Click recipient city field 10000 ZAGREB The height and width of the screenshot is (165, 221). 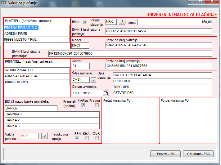coord(37,82)
